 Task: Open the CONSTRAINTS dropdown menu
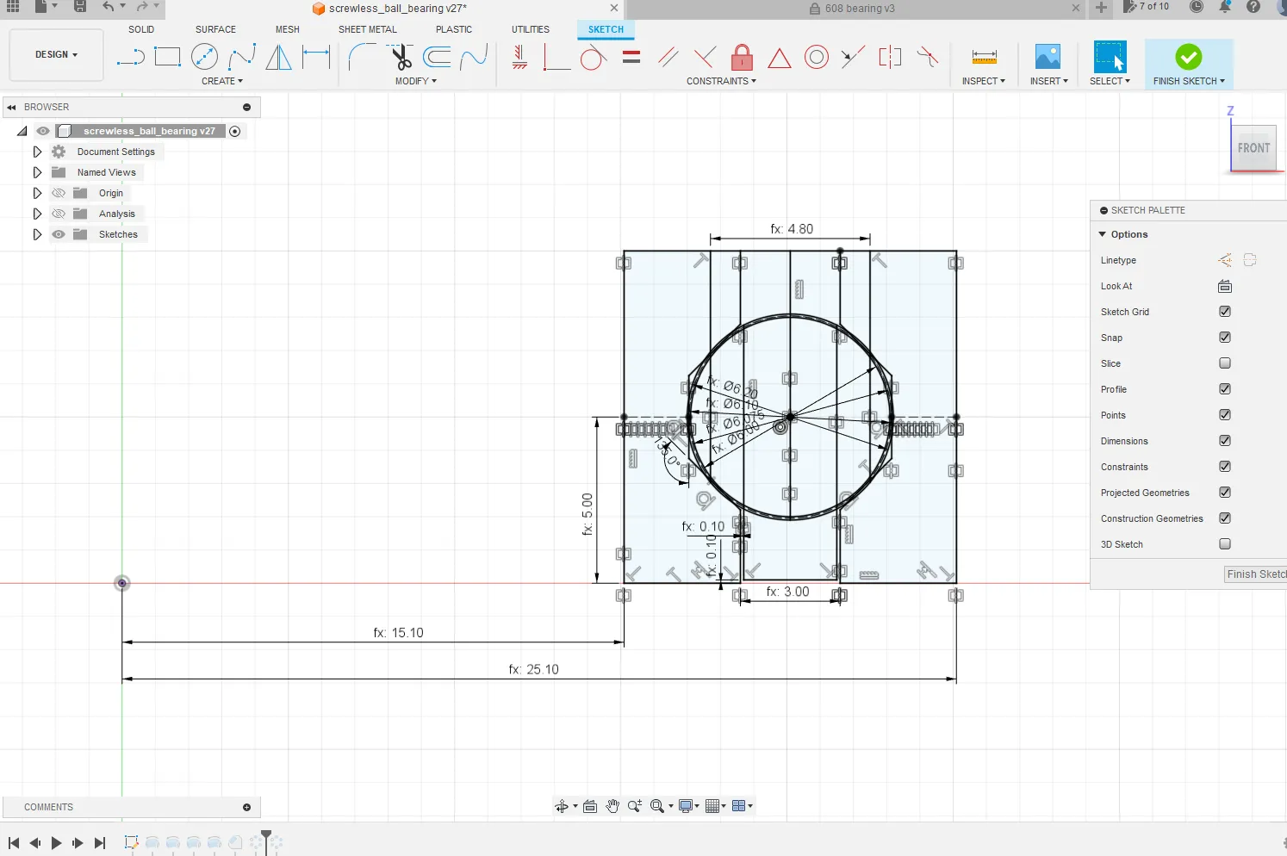pos(721,81)
